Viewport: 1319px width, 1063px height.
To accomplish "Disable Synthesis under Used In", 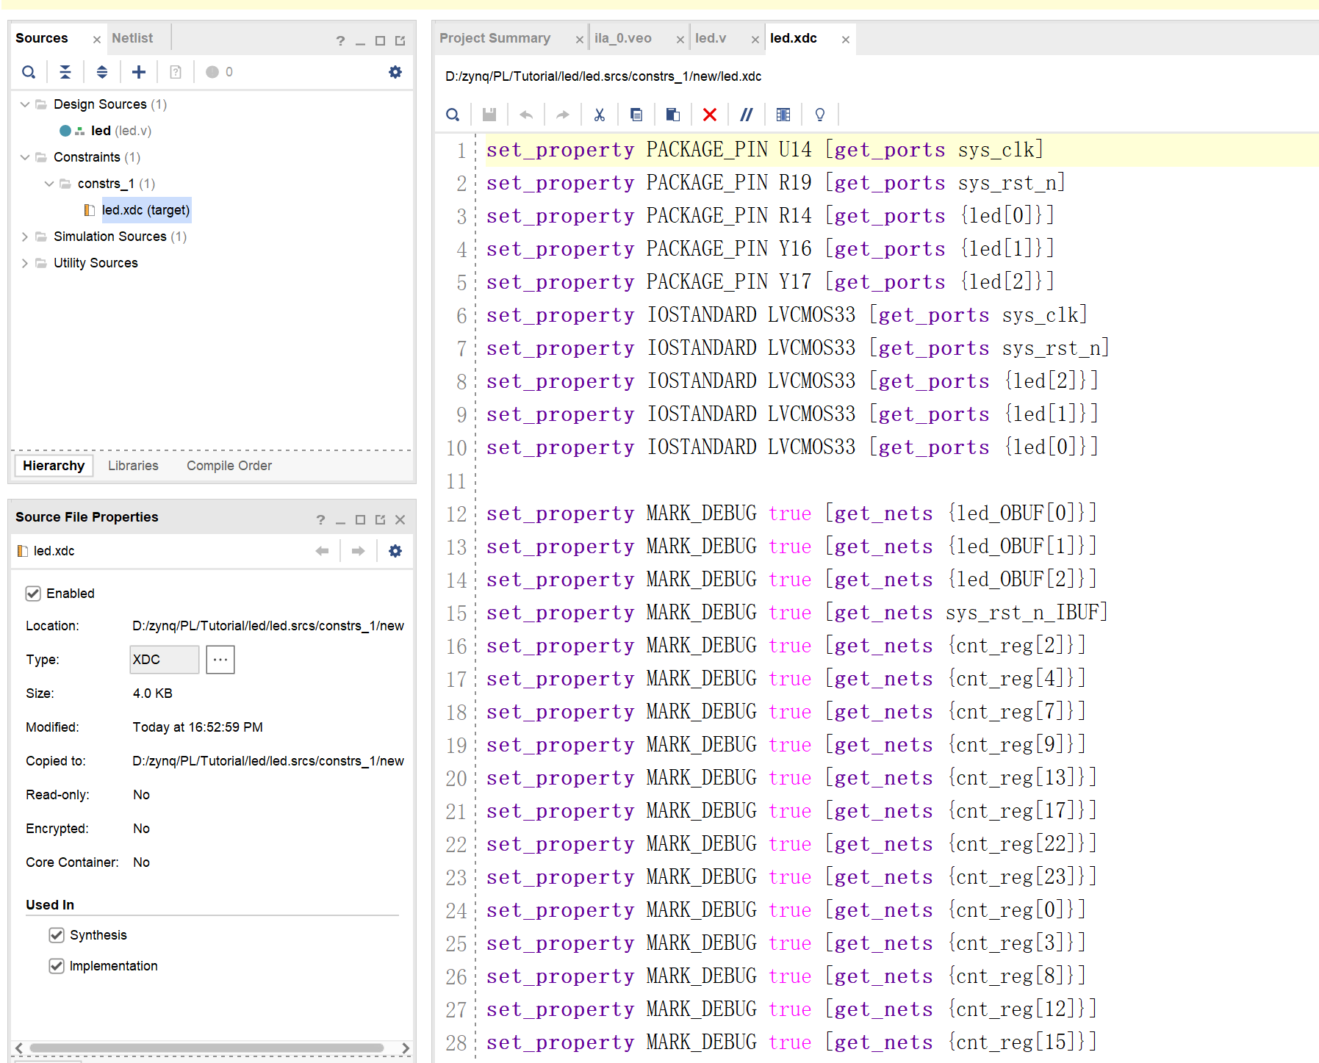I will coord(57,934).
